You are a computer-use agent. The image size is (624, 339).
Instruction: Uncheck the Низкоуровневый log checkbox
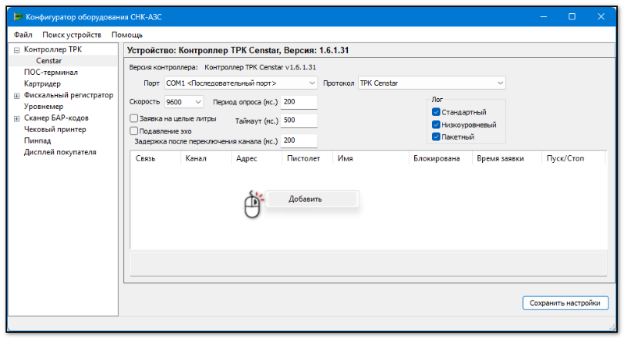(x=436, y=125)
